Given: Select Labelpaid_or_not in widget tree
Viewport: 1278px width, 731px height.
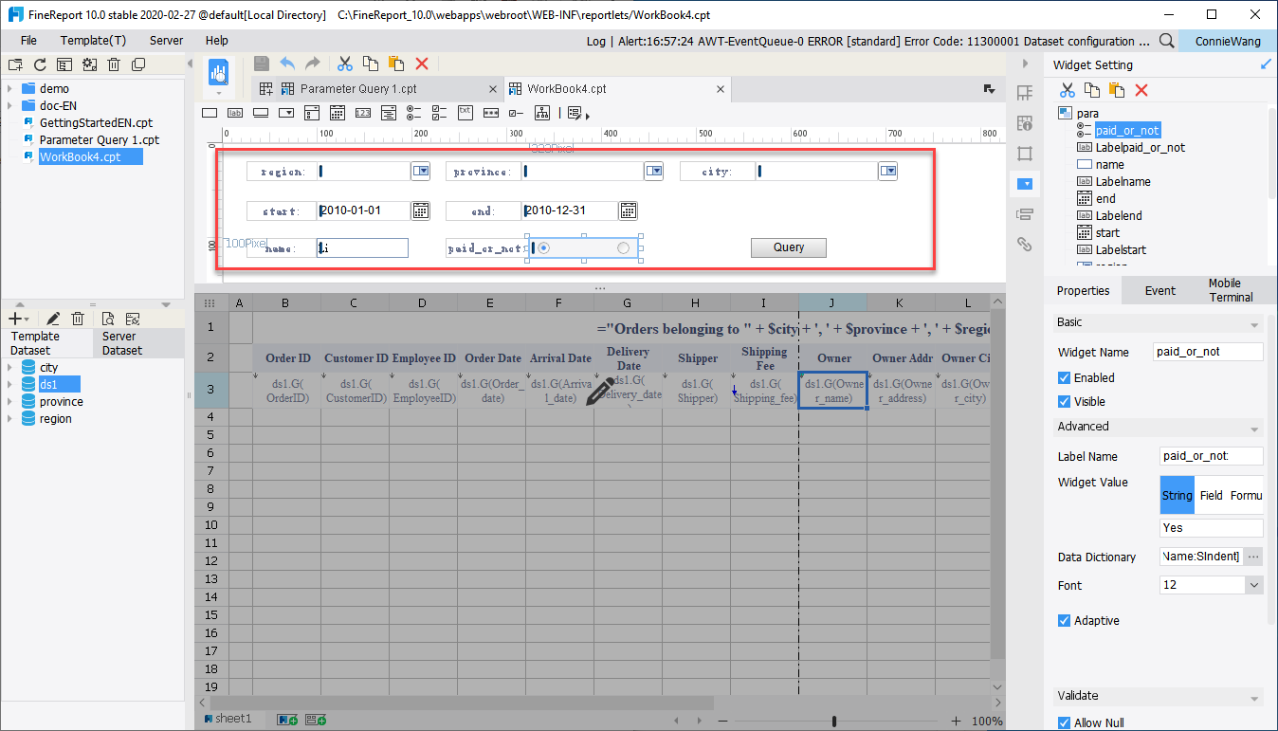Looking at the screenshot, I should click(1141, 147).
